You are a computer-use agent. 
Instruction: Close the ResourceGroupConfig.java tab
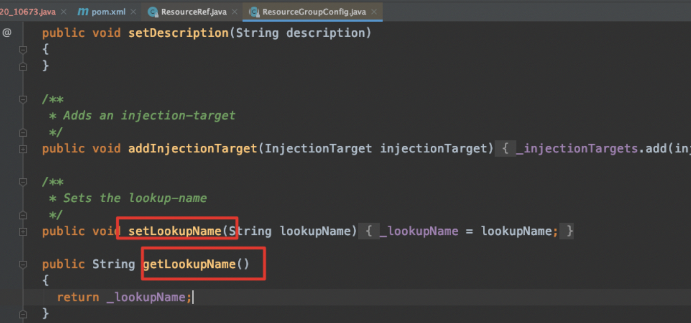point(374,12)
